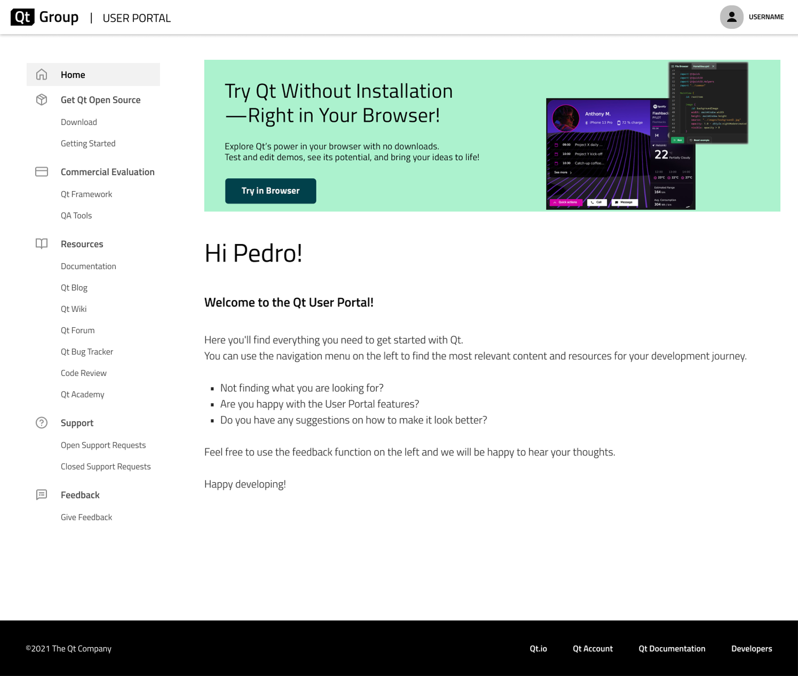Click the card icon beside Commercial Evaluation
The width and height of the screenshot is (798, 676).
point(42,171)
